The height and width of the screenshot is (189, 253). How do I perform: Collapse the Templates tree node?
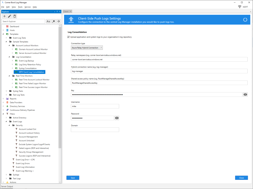(3, 34)
